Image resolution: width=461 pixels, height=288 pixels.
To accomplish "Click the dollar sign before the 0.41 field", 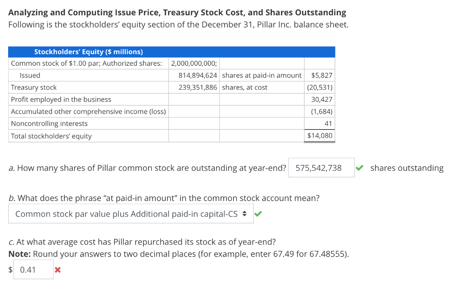I will [x=9, y=269].
